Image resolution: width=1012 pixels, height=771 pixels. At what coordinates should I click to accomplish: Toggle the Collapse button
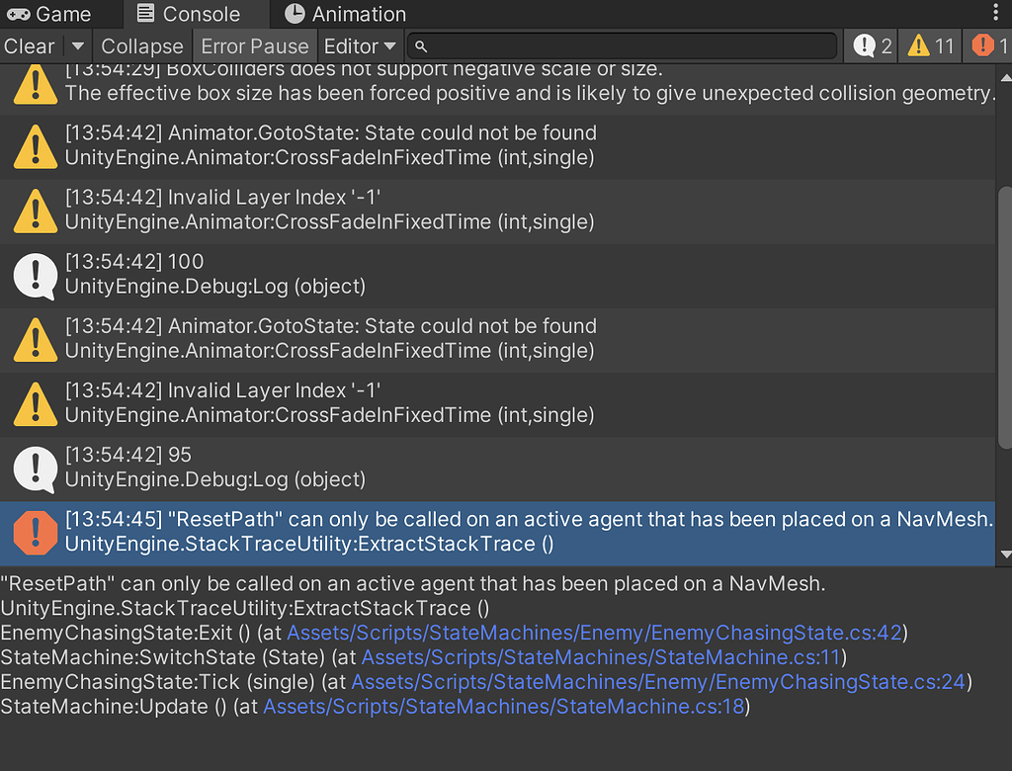pos(142,45)
